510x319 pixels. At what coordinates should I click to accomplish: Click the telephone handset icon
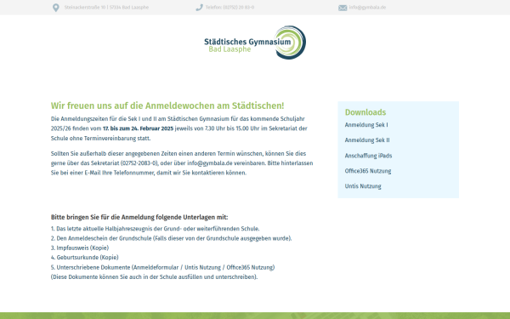[200, 8]
